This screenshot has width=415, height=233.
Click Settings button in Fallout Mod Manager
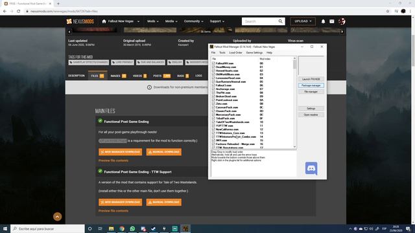click(x=311, y=109)
